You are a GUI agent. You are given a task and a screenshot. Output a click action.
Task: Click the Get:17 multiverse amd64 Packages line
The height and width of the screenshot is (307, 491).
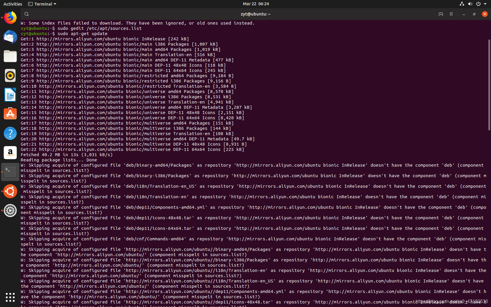[x=127, y=123]
